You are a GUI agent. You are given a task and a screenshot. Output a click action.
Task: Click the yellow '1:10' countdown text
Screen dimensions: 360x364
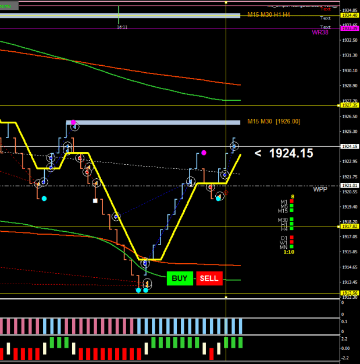point(289,252)
